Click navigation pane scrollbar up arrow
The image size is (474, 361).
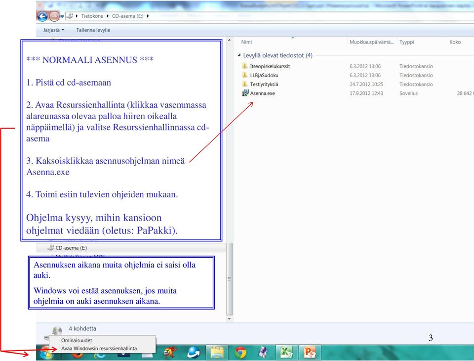(229, 40)
